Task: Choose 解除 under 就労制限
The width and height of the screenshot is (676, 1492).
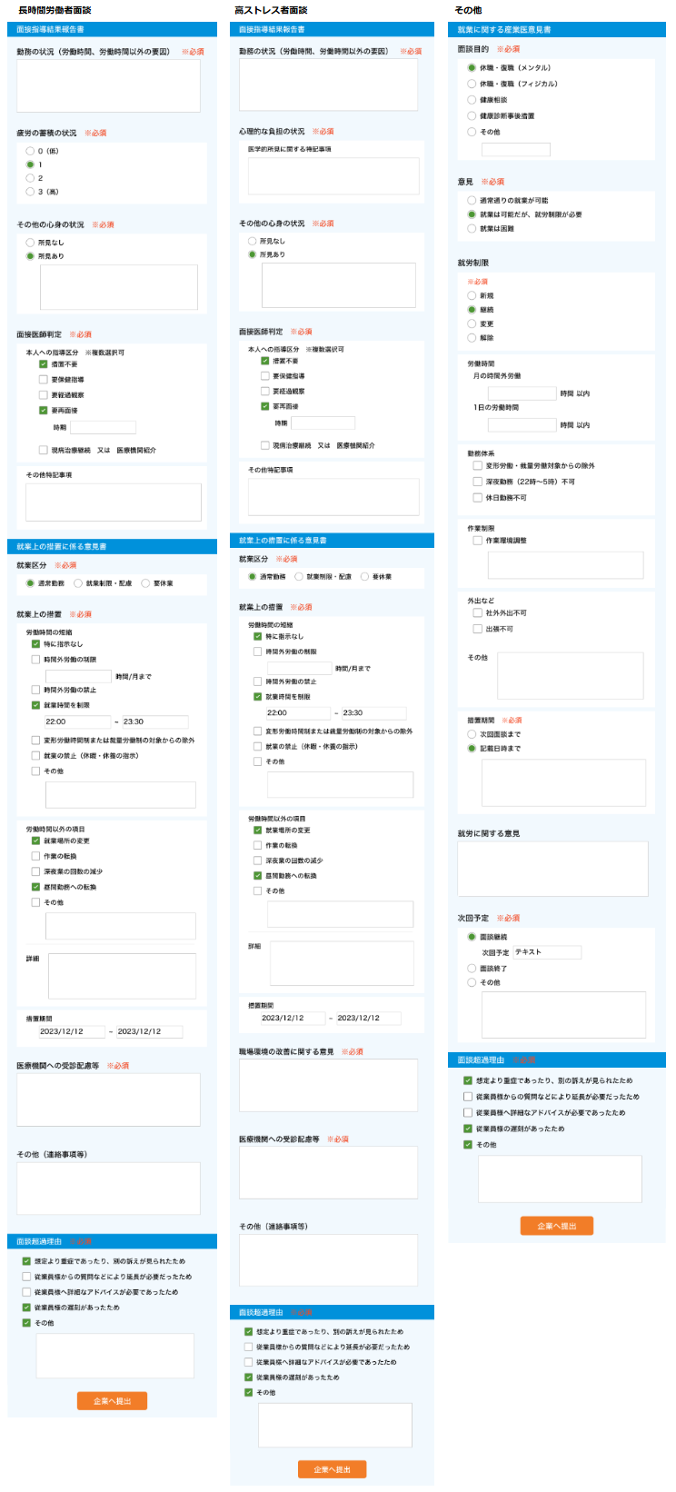Action: click(472, 337)
